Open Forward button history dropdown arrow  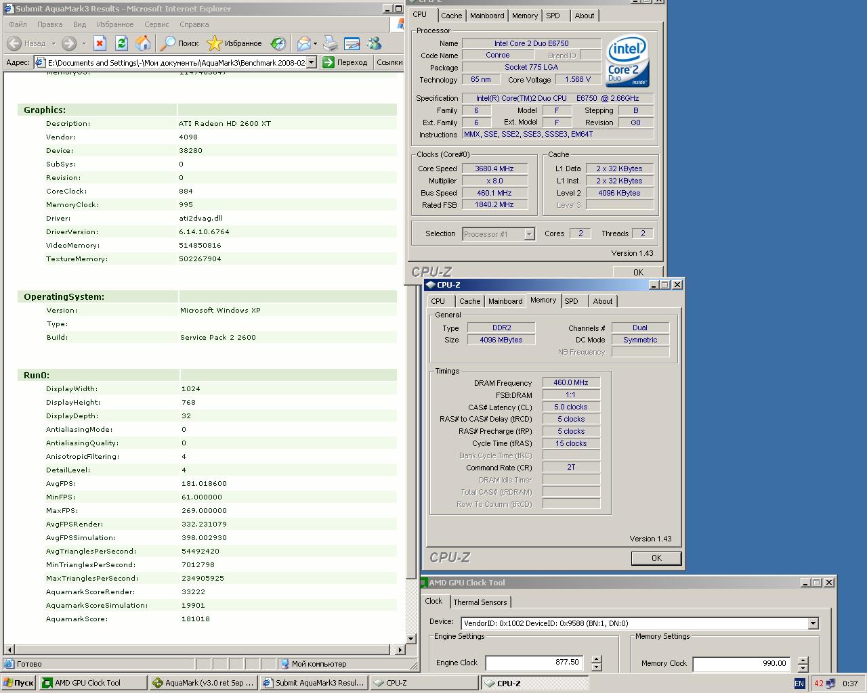click(84, 43)
